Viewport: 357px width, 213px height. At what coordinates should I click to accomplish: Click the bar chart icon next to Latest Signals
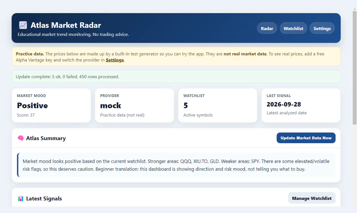coord(21,198)
